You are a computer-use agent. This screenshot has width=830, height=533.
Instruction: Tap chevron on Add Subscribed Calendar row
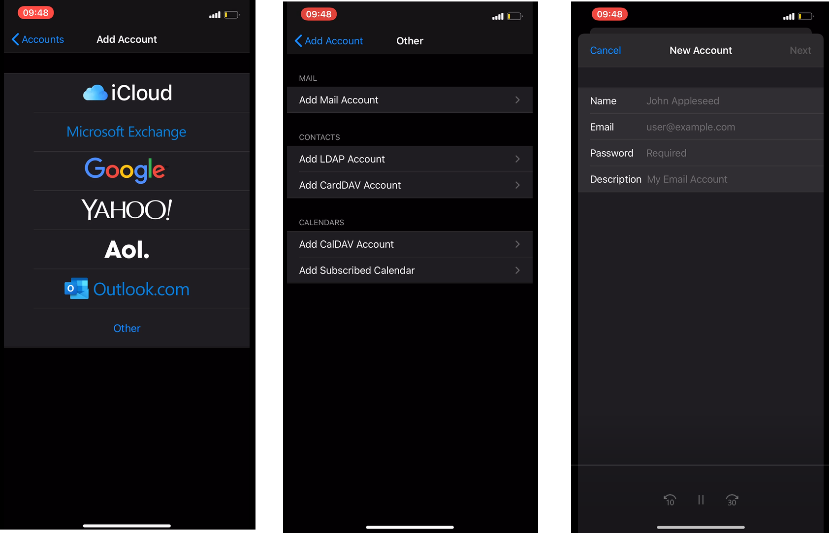pyautogui.click(x=517, y=270)
